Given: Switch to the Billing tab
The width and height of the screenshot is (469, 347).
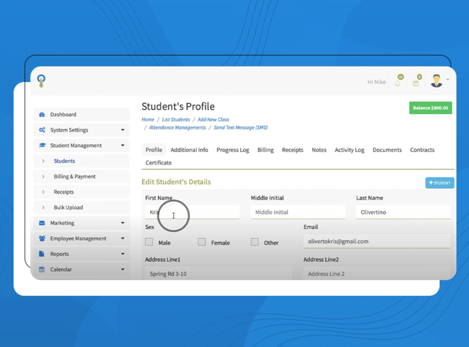Looking at the screenshot, I should [265, 150].
